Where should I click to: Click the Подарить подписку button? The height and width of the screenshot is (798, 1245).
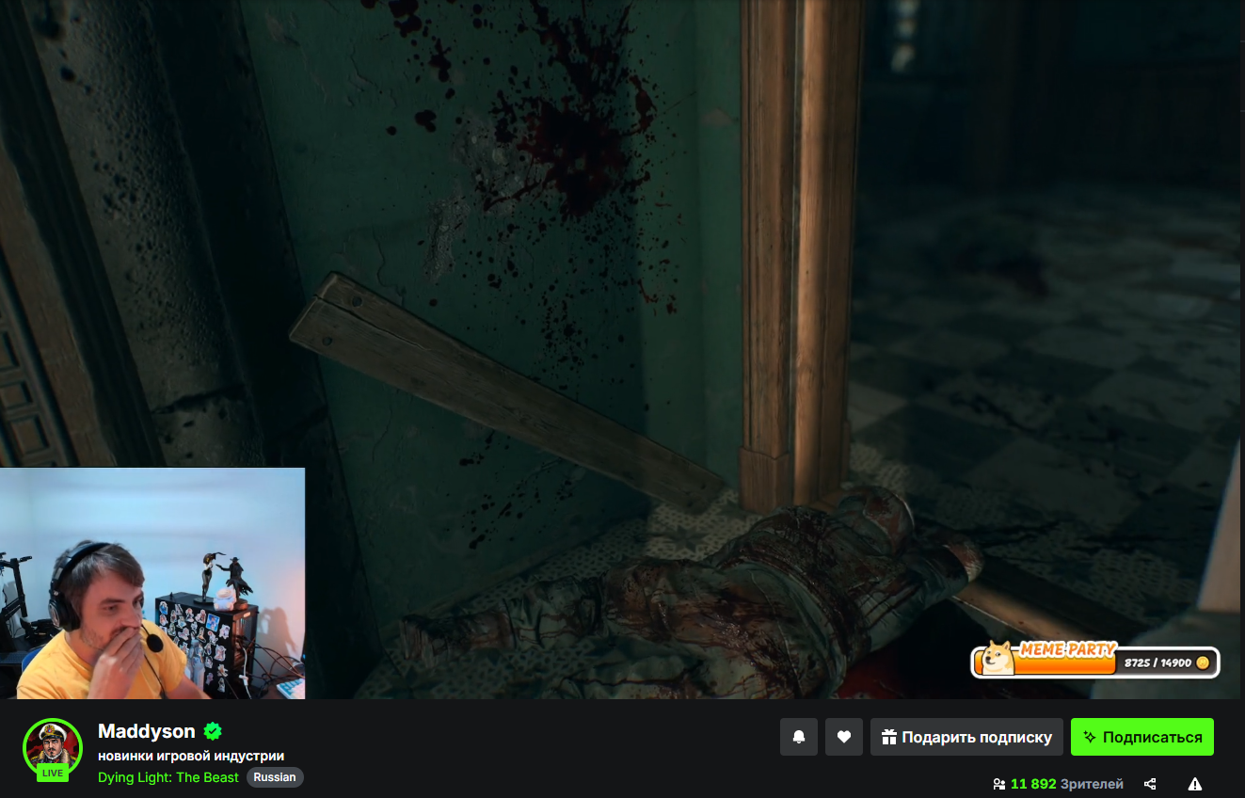click(966, 737)
